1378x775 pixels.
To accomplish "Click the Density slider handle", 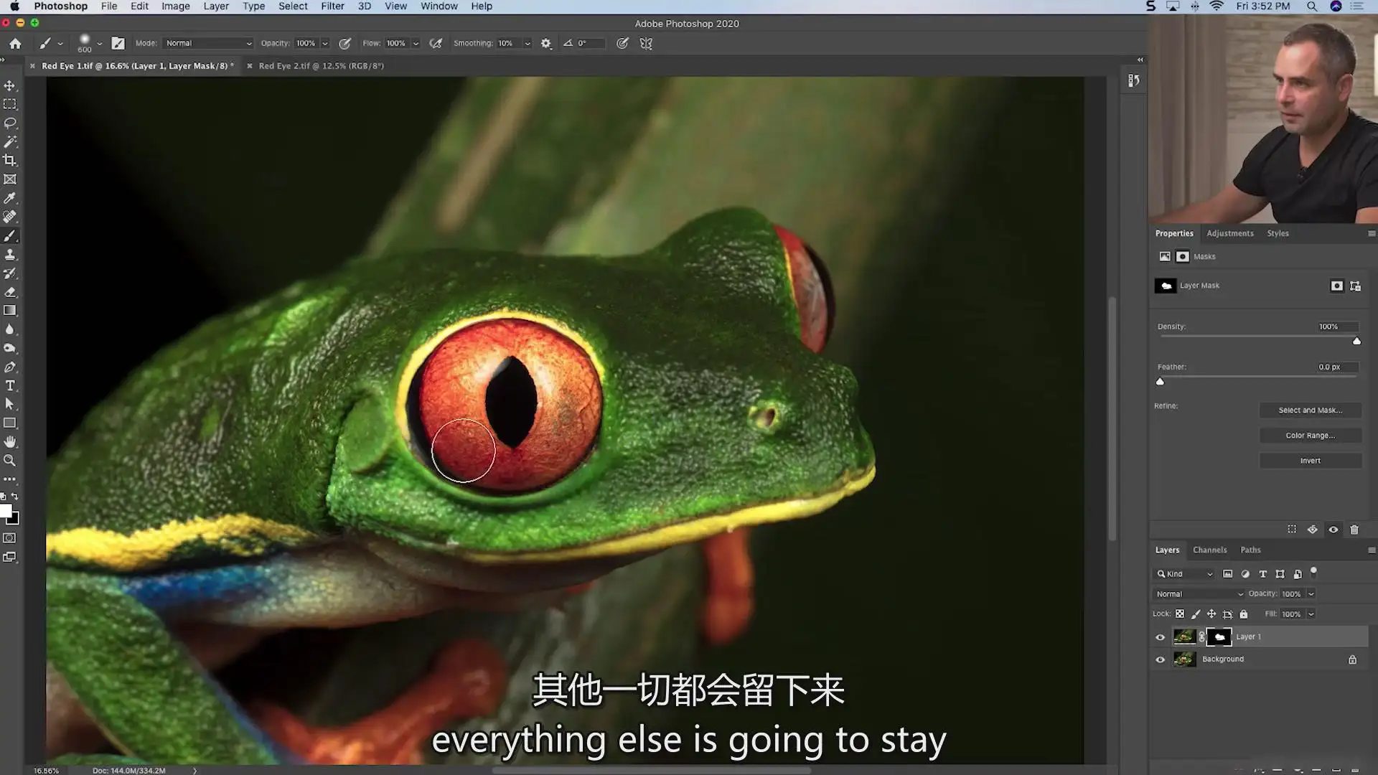I will (x=1356, y=341).
